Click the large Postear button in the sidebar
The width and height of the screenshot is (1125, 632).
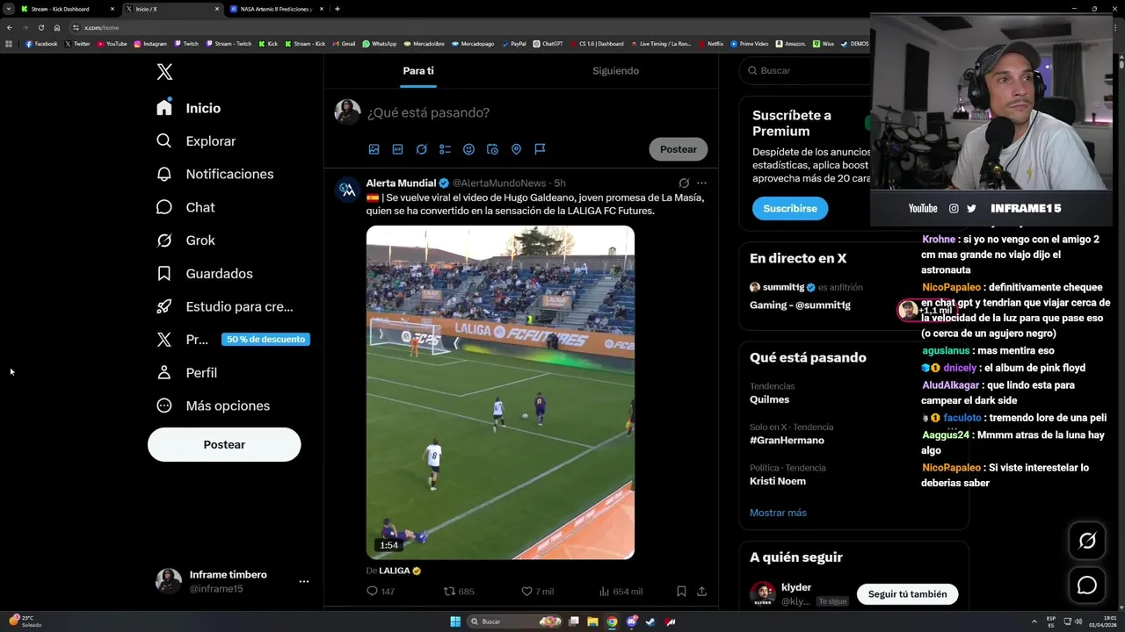coord(224,445)
